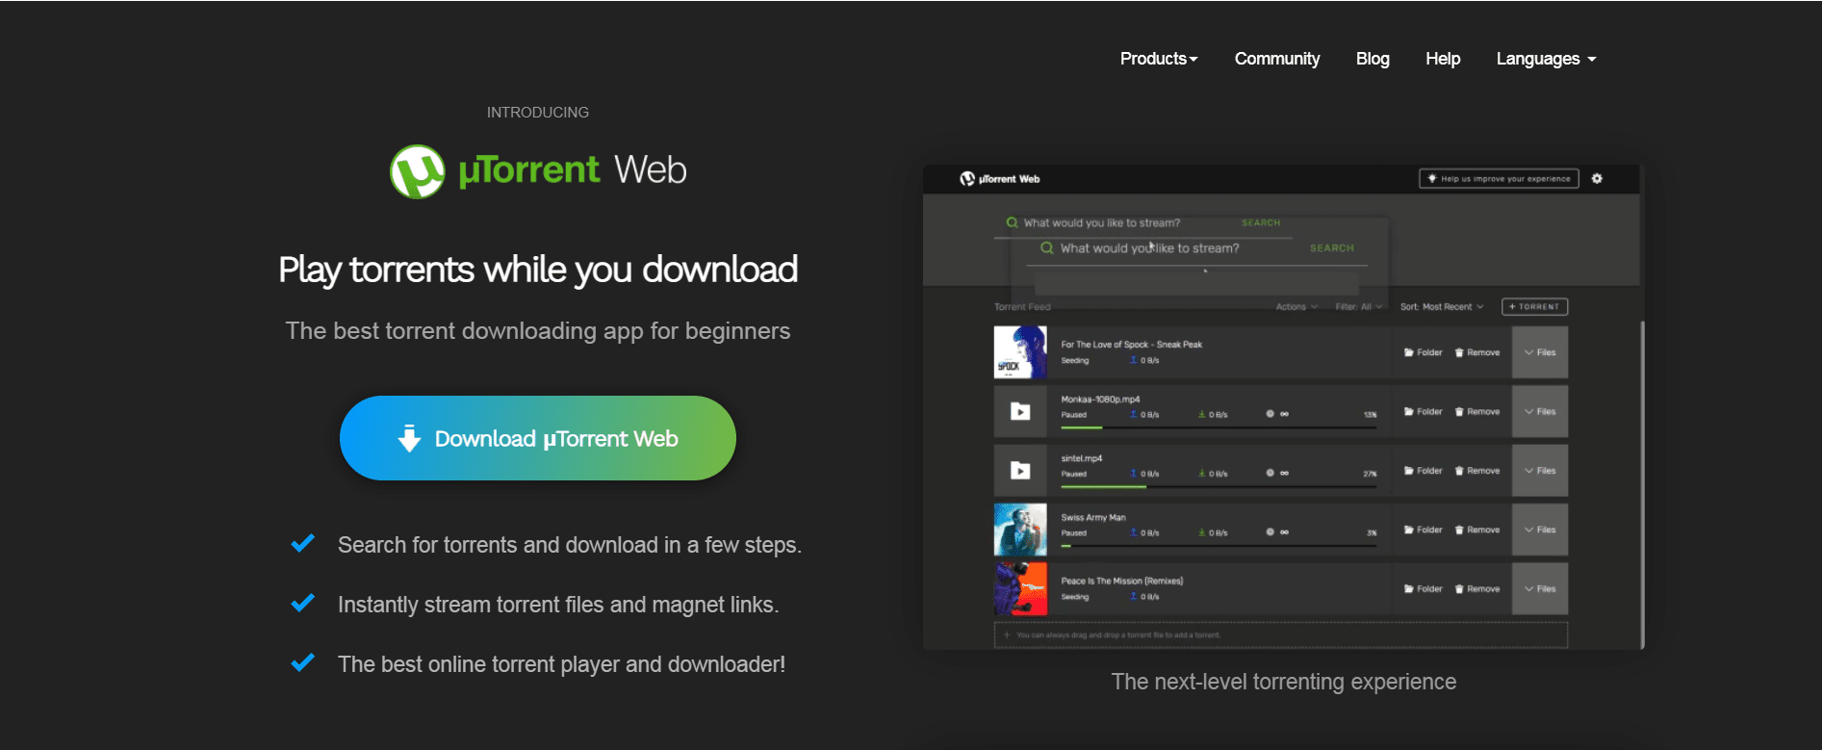Click the Swiss Army Man progress bar

[1219, 546]
